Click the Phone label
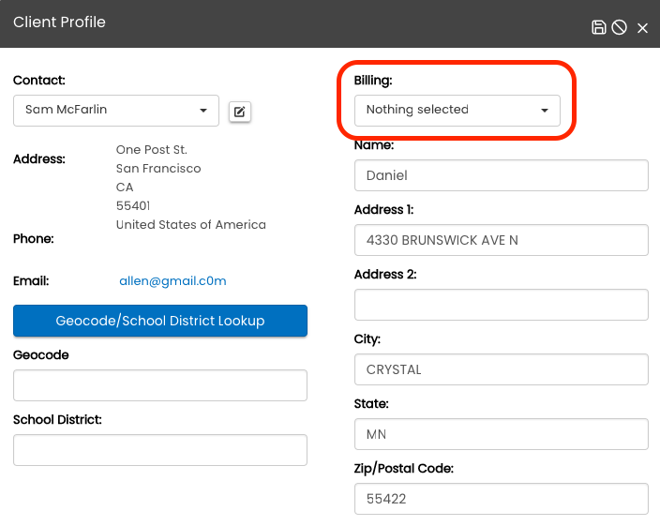 (x=33, y=239)
